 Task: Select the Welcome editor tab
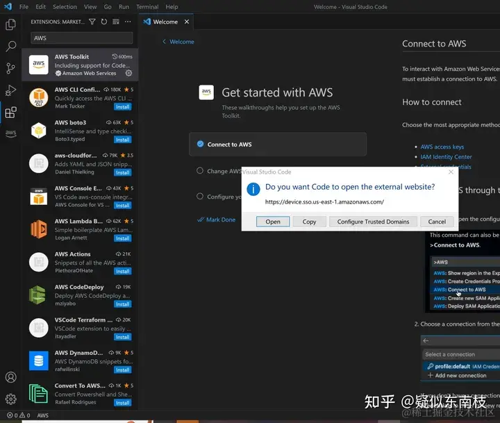tap(165, 22)
